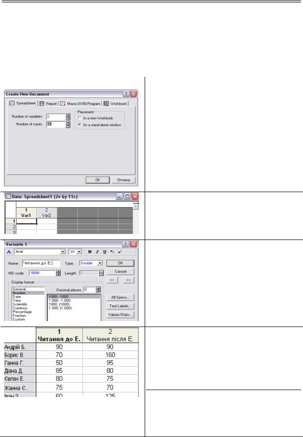Click OK in Create New Document dialog
The image size is (303, 437).
pyautogui.click(x=98, y=180)
